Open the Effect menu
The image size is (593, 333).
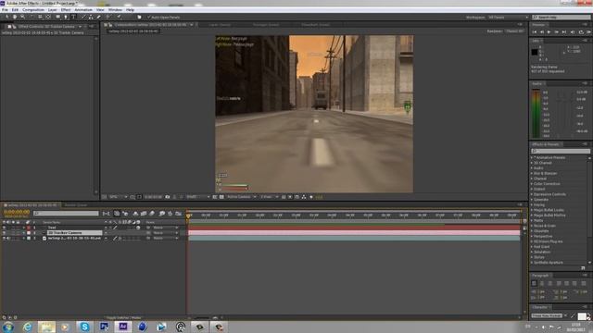pos(66,10)
